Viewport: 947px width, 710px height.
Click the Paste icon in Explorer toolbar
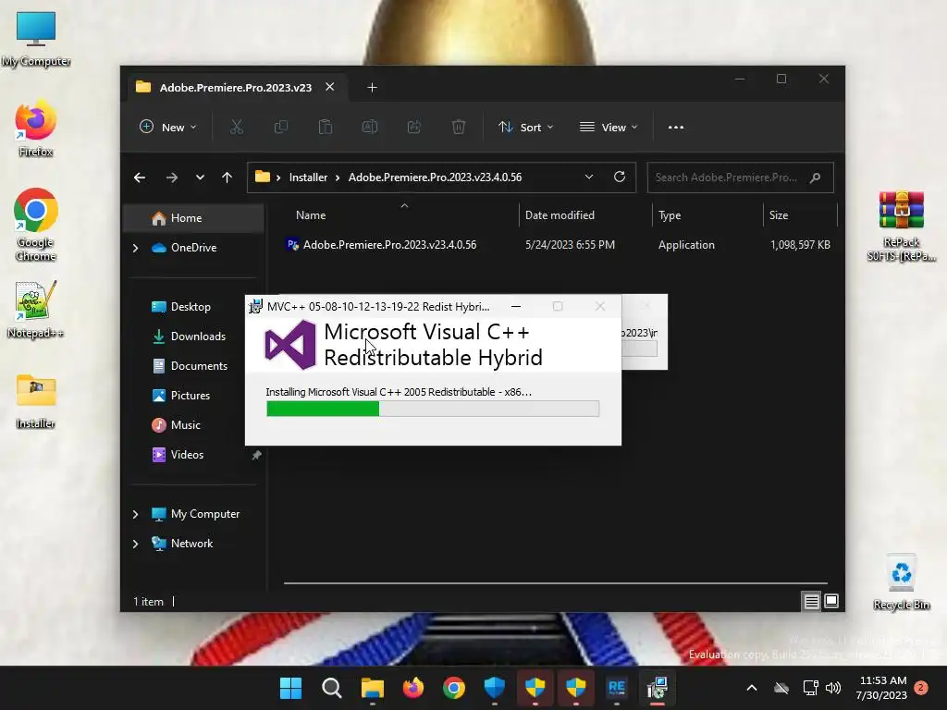(x=325, y=127)
